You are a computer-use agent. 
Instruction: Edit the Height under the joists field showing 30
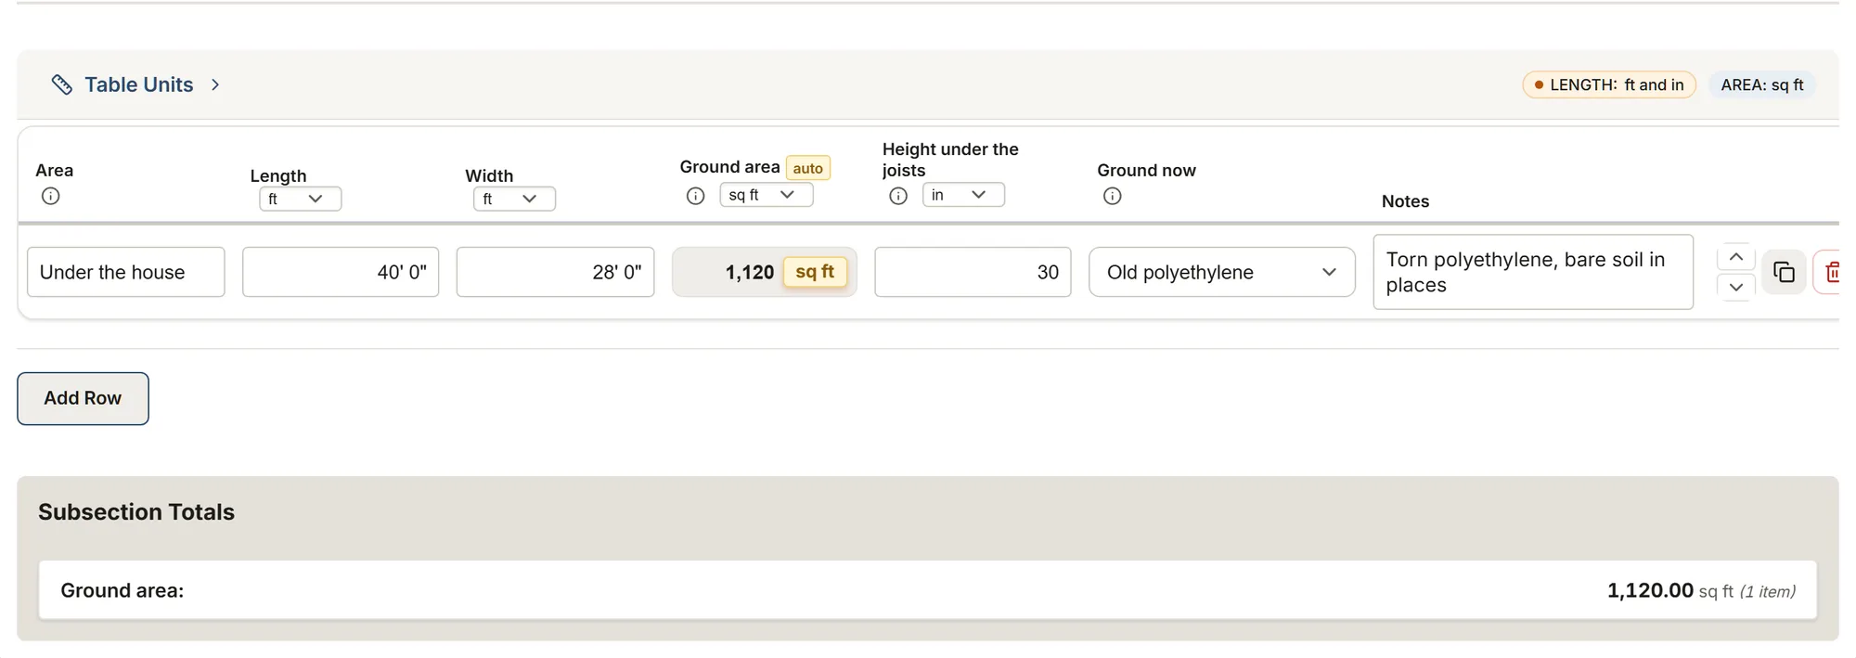point(973,272)
